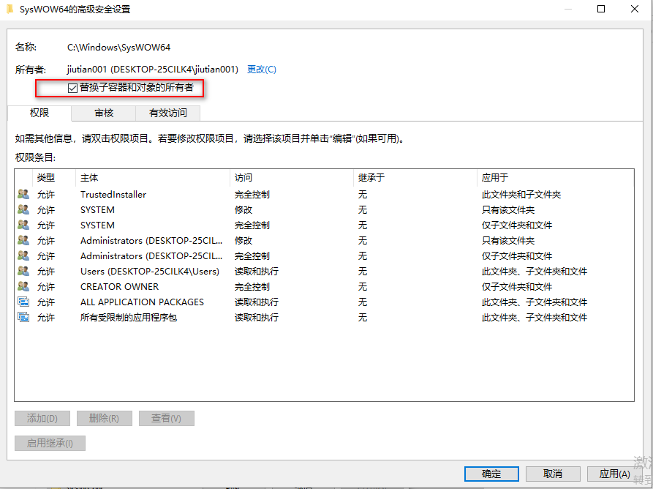Toggle 替换子容器和对象的所有者 checkbox

click(x=72, y=88)
